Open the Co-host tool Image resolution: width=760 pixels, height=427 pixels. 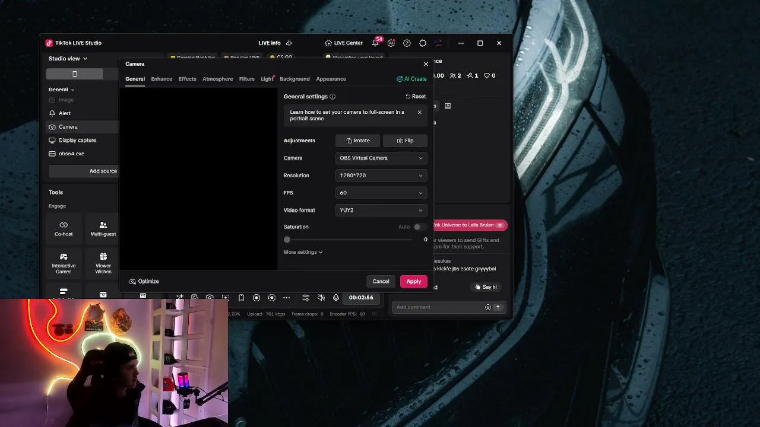[64, 229]
